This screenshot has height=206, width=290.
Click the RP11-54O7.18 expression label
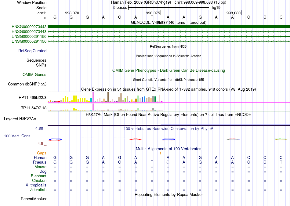pos(33,108)
